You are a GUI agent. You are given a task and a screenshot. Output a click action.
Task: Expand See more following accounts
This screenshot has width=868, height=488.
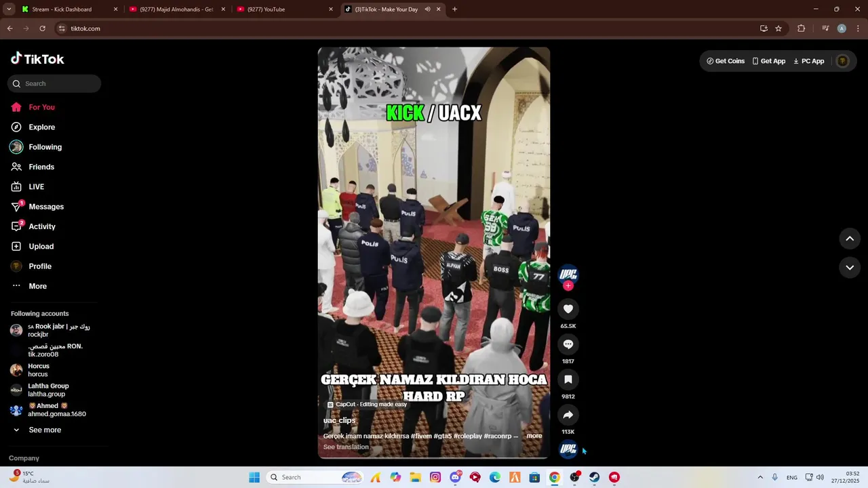[x=45, y=430]
